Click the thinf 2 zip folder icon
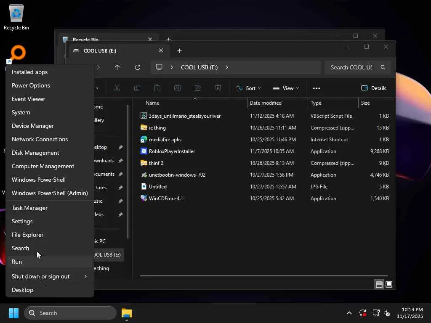 (x=144, y=163)
